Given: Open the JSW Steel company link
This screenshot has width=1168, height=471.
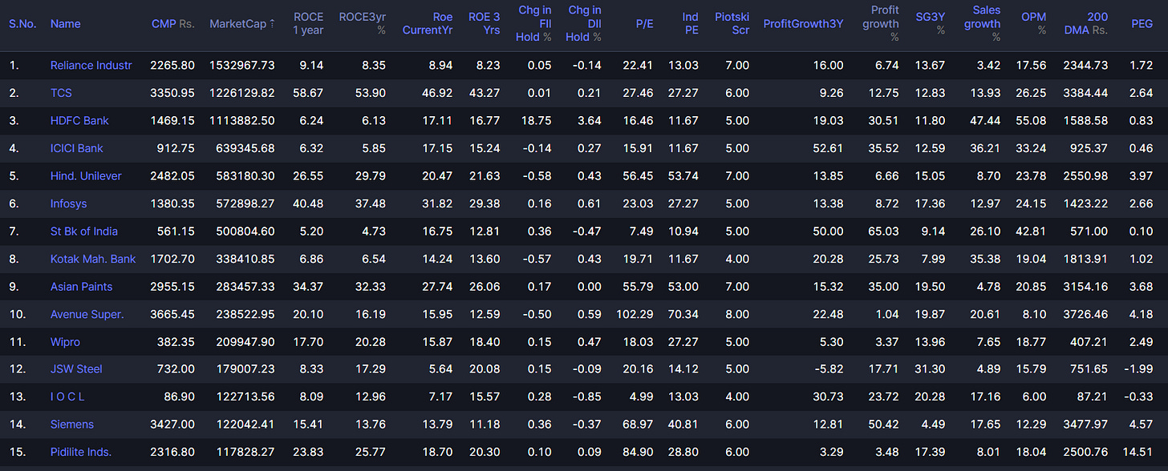Looking at the screenshot, I should click(76, 369).
